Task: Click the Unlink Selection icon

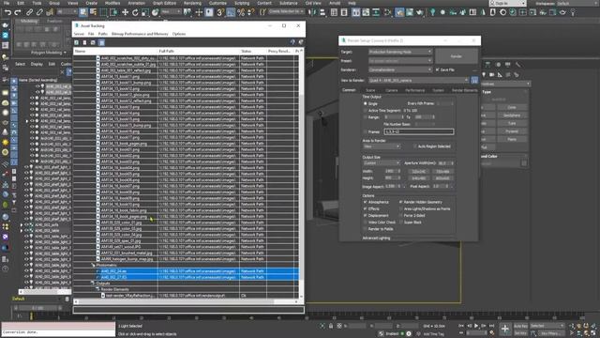Action: (39, 12)
